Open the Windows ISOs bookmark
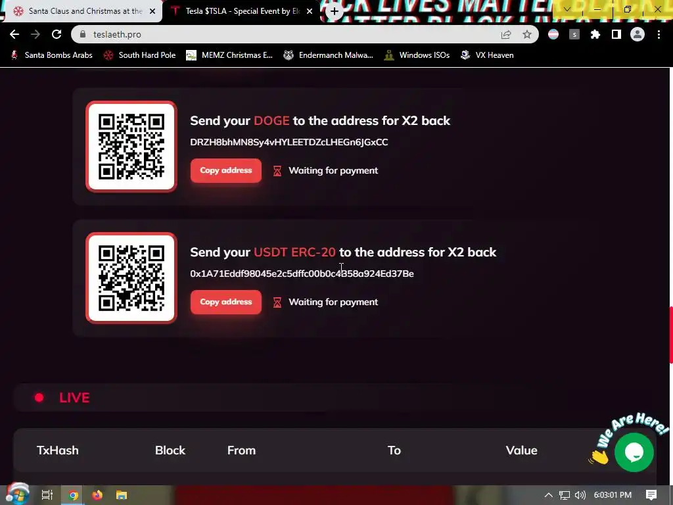This screenshot has height=505, width=673. click(x=417, y=55)
